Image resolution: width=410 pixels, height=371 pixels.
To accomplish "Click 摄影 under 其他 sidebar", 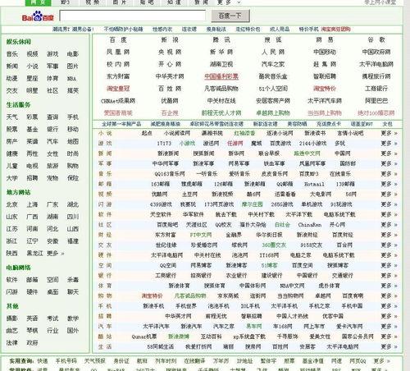I will pos(12,318).
